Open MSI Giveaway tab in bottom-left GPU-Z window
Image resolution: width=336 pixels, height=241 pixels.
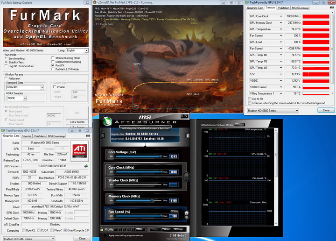click(x=56, y=136)
